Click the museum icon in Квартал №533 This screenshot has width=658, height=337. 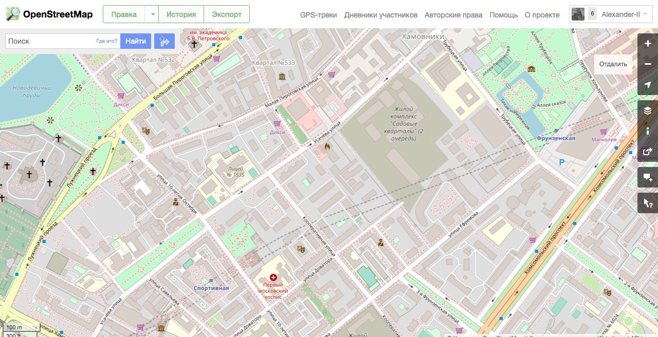coord(282,77)
